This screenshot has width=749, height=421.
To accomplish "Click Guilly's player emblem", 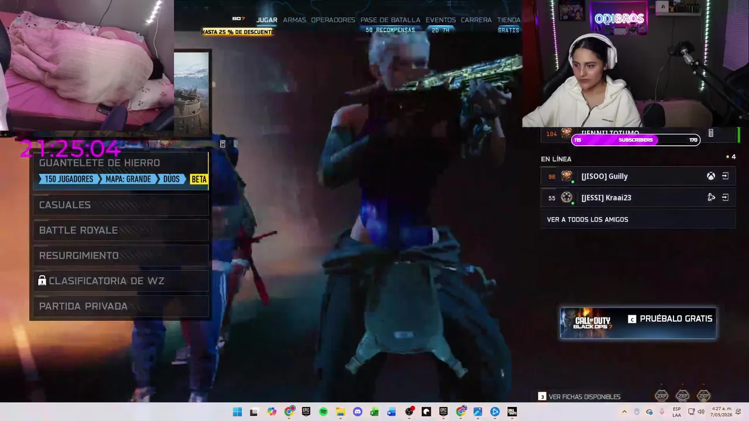I will [566, 176].
